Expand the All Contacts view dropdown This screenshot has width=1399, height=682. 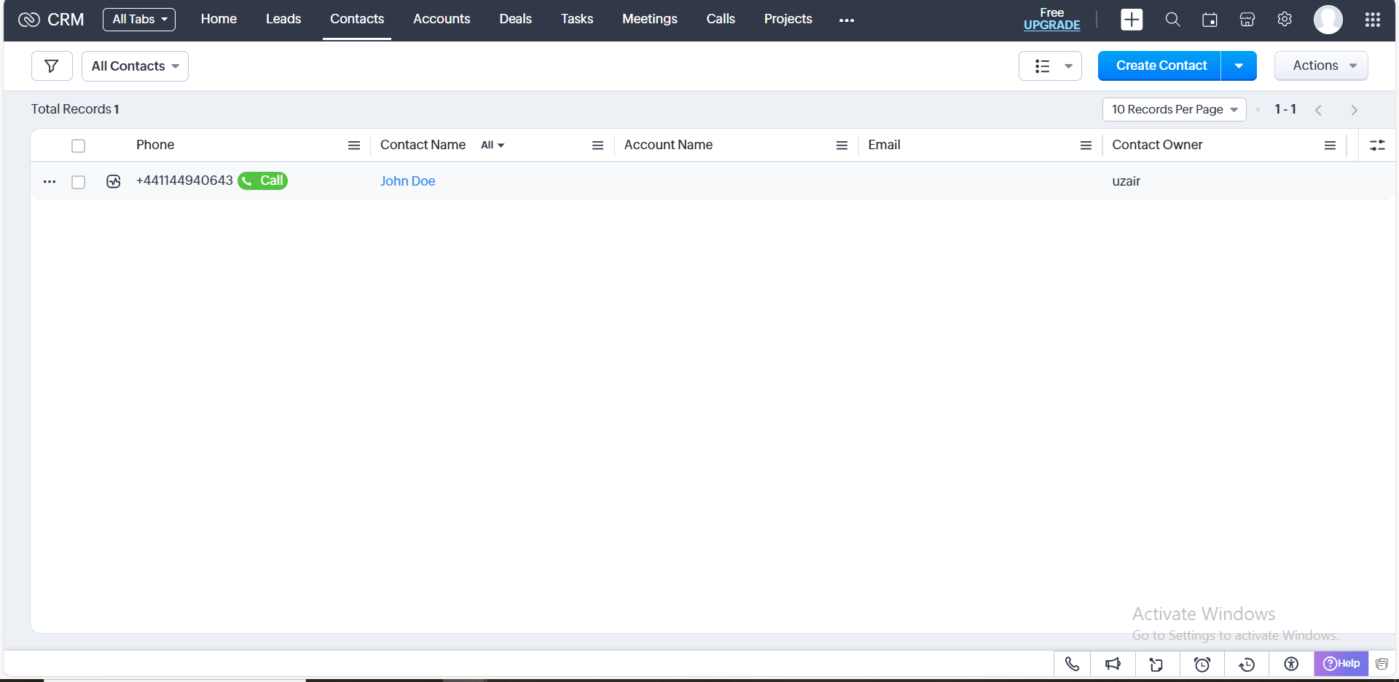click(135, 66)
